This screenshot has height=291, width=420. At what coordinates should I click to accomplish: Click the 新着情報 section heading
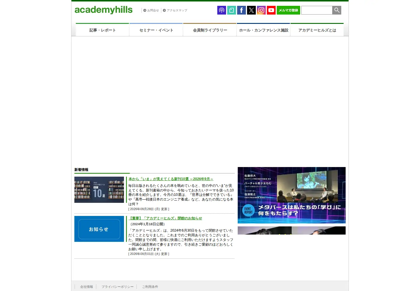pos(81,170)
